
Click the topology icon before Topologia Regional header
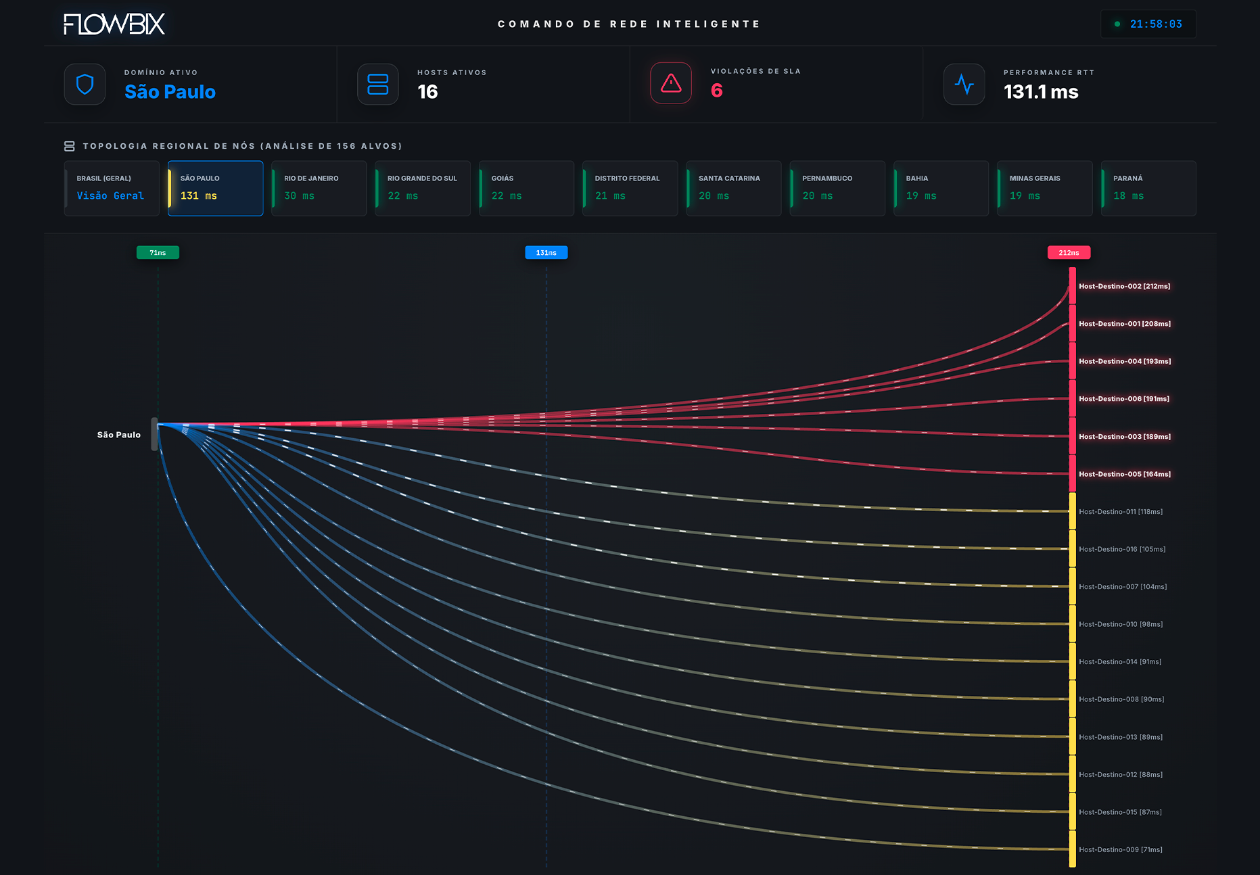69,145
